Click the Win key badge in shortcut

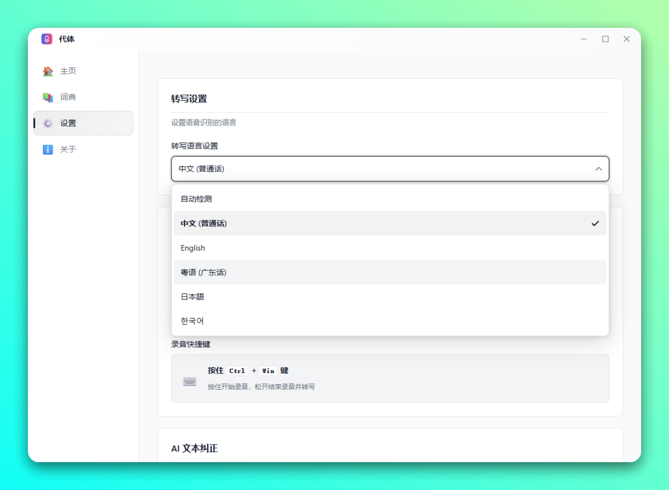[268, 371]
